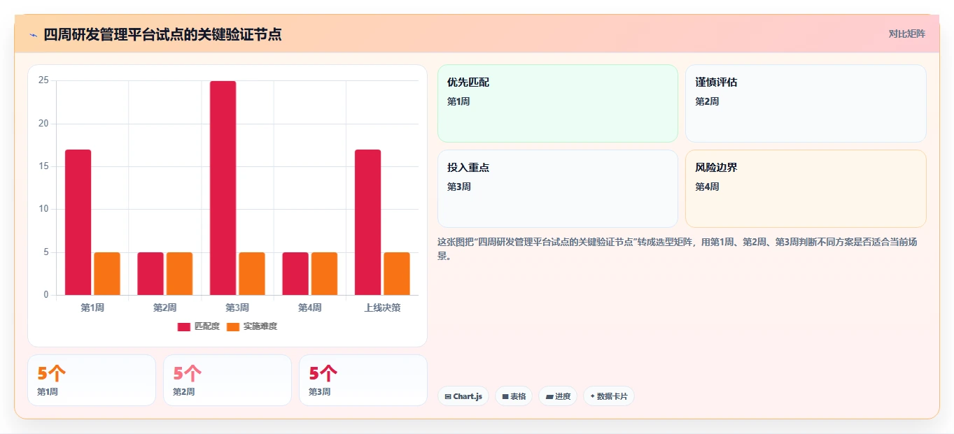
Task: Open the 优先匹配 card
Action: (558, 103)
